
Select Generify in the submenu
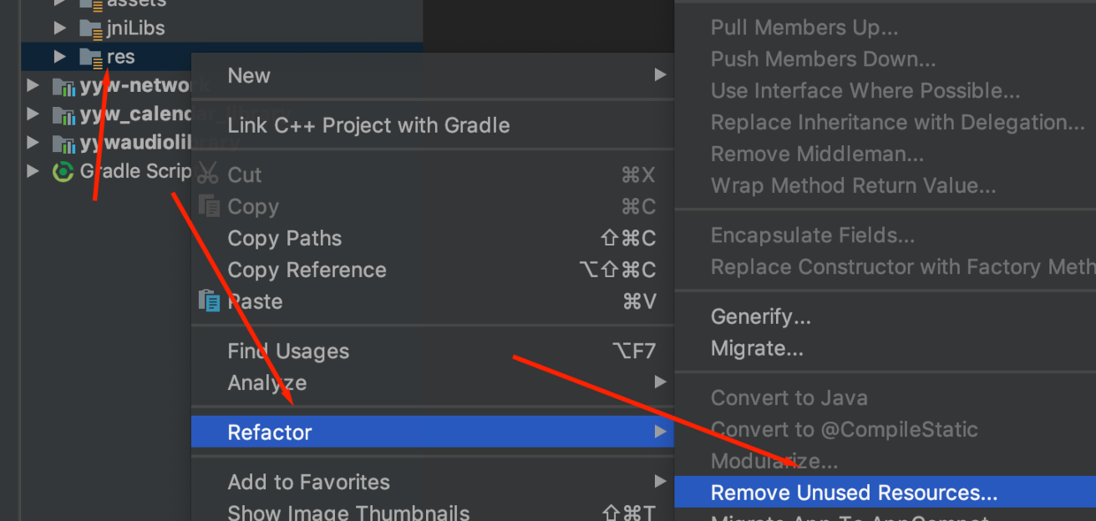[x=760, y=317]
